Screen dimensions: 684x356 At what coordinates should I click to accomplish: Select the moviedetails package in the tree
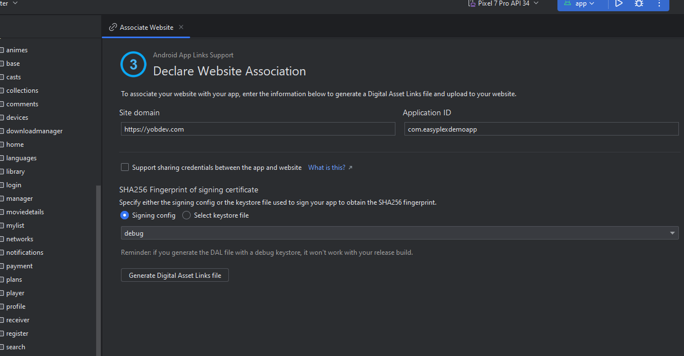25,212
